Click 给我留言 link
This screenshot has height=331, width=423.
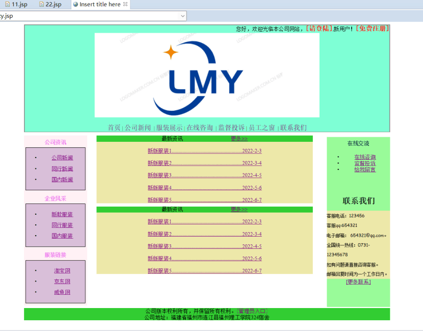tap(365, 169)
